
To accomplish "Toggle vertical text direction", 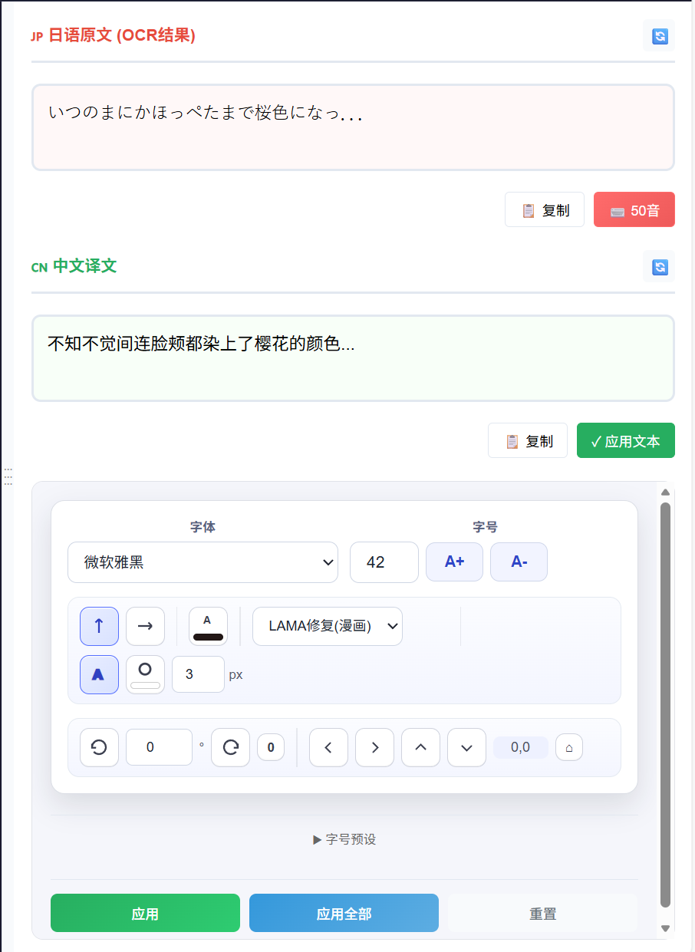I will pos(99,626).
